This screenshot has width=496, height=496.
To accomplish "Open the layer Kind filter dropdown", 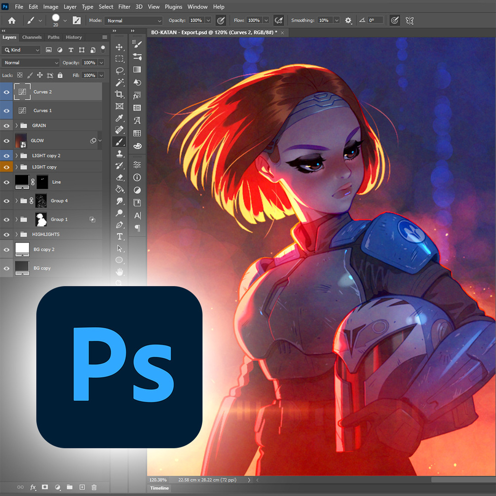I will pyautogui.click(x=21, y=50).
